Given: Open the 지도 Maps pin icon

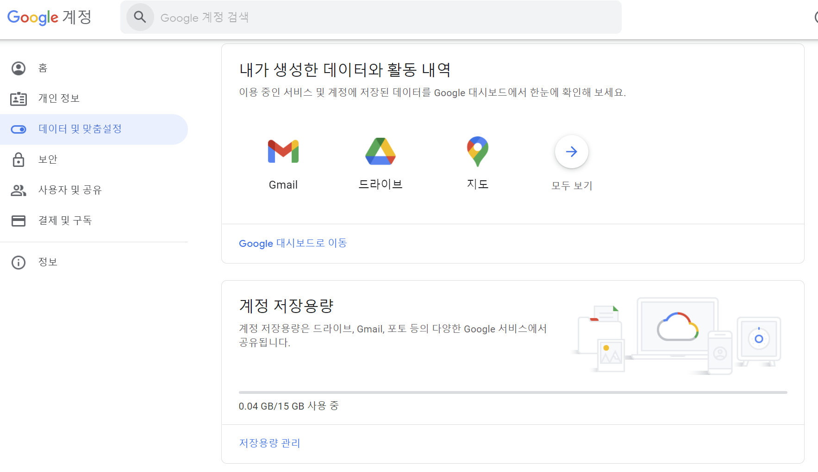Looking at the screenshot, I should [478, 151].
